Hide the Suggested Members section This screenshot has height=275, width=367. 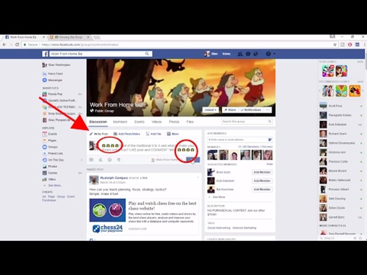point(270,164)
